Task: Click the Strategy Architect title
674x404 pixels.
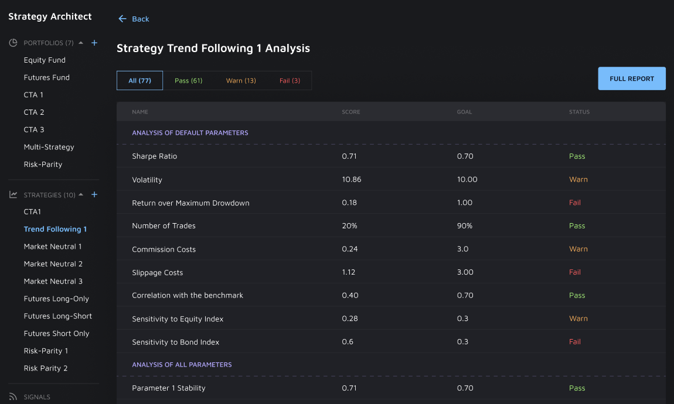Action: pos(50,16)
